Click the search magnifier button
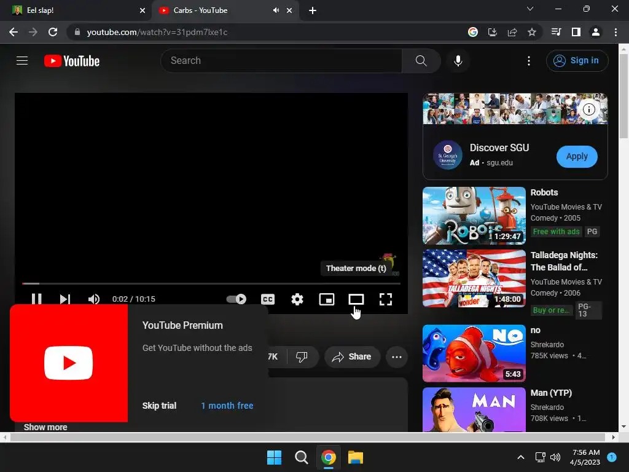 pyautogui.click(x=421, y=61)
